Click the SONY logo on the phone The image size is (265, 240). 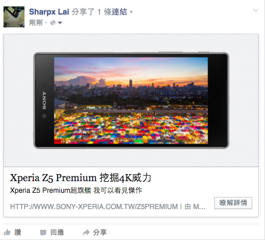tap(44, 100)
